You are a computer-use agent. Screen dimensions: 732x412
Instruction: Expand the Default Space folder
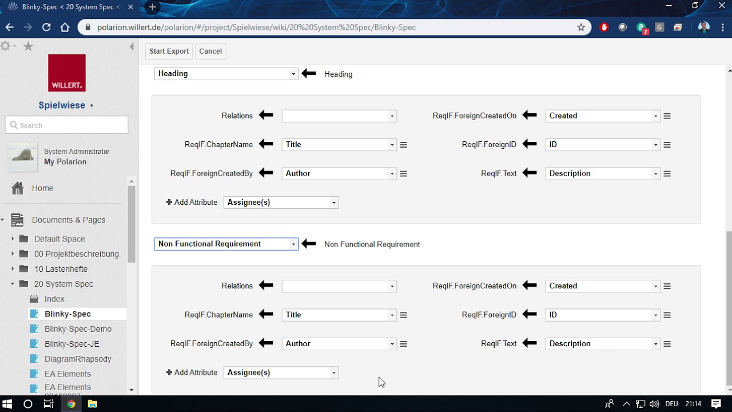[x=13, y=239]
